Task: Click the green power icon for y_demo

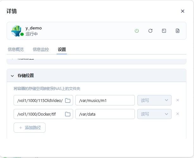Action: (x=137, y=31)
